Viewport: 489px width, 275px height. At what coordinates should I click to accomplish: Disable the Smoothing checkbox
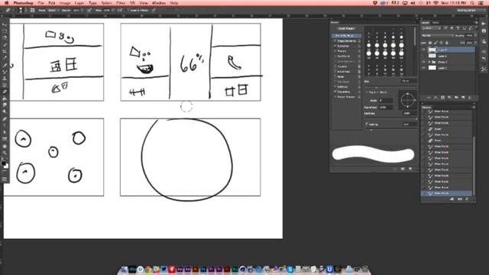pos(335,92)
